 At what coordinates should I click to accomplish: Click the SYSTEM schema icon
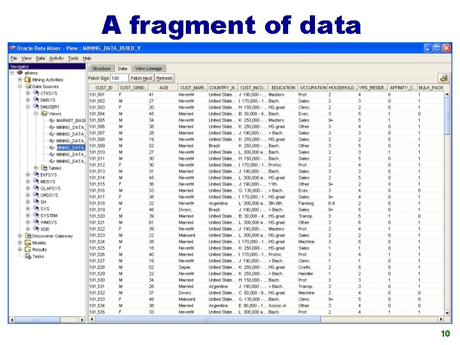coord(36,215)
